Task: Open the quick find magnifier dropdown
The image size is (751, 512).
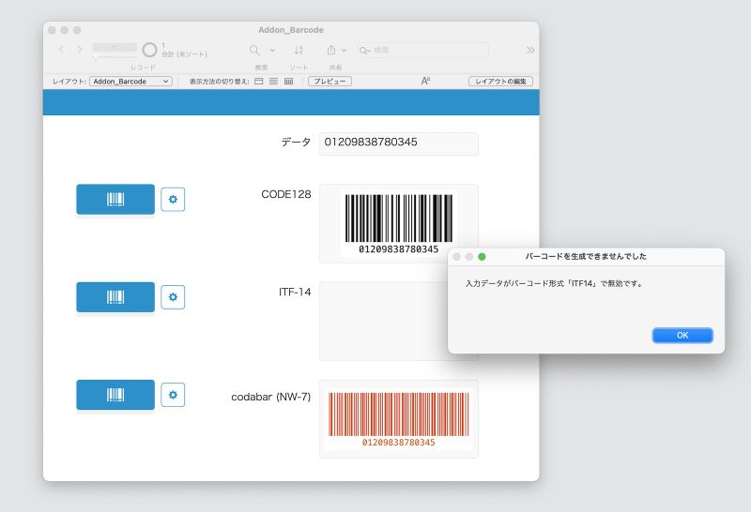Action: point(365,51)
